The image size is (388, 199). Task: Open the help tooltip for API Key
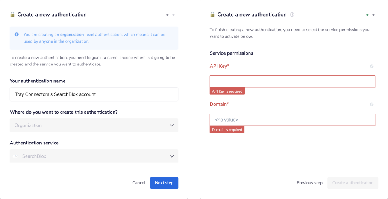[x=371, y=66]
